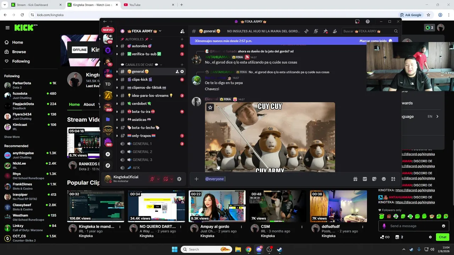Open Discord threads icon in channel header
The height and width of the screenshot is (255, 454).
pyautogui.click(x=306, y=31)
